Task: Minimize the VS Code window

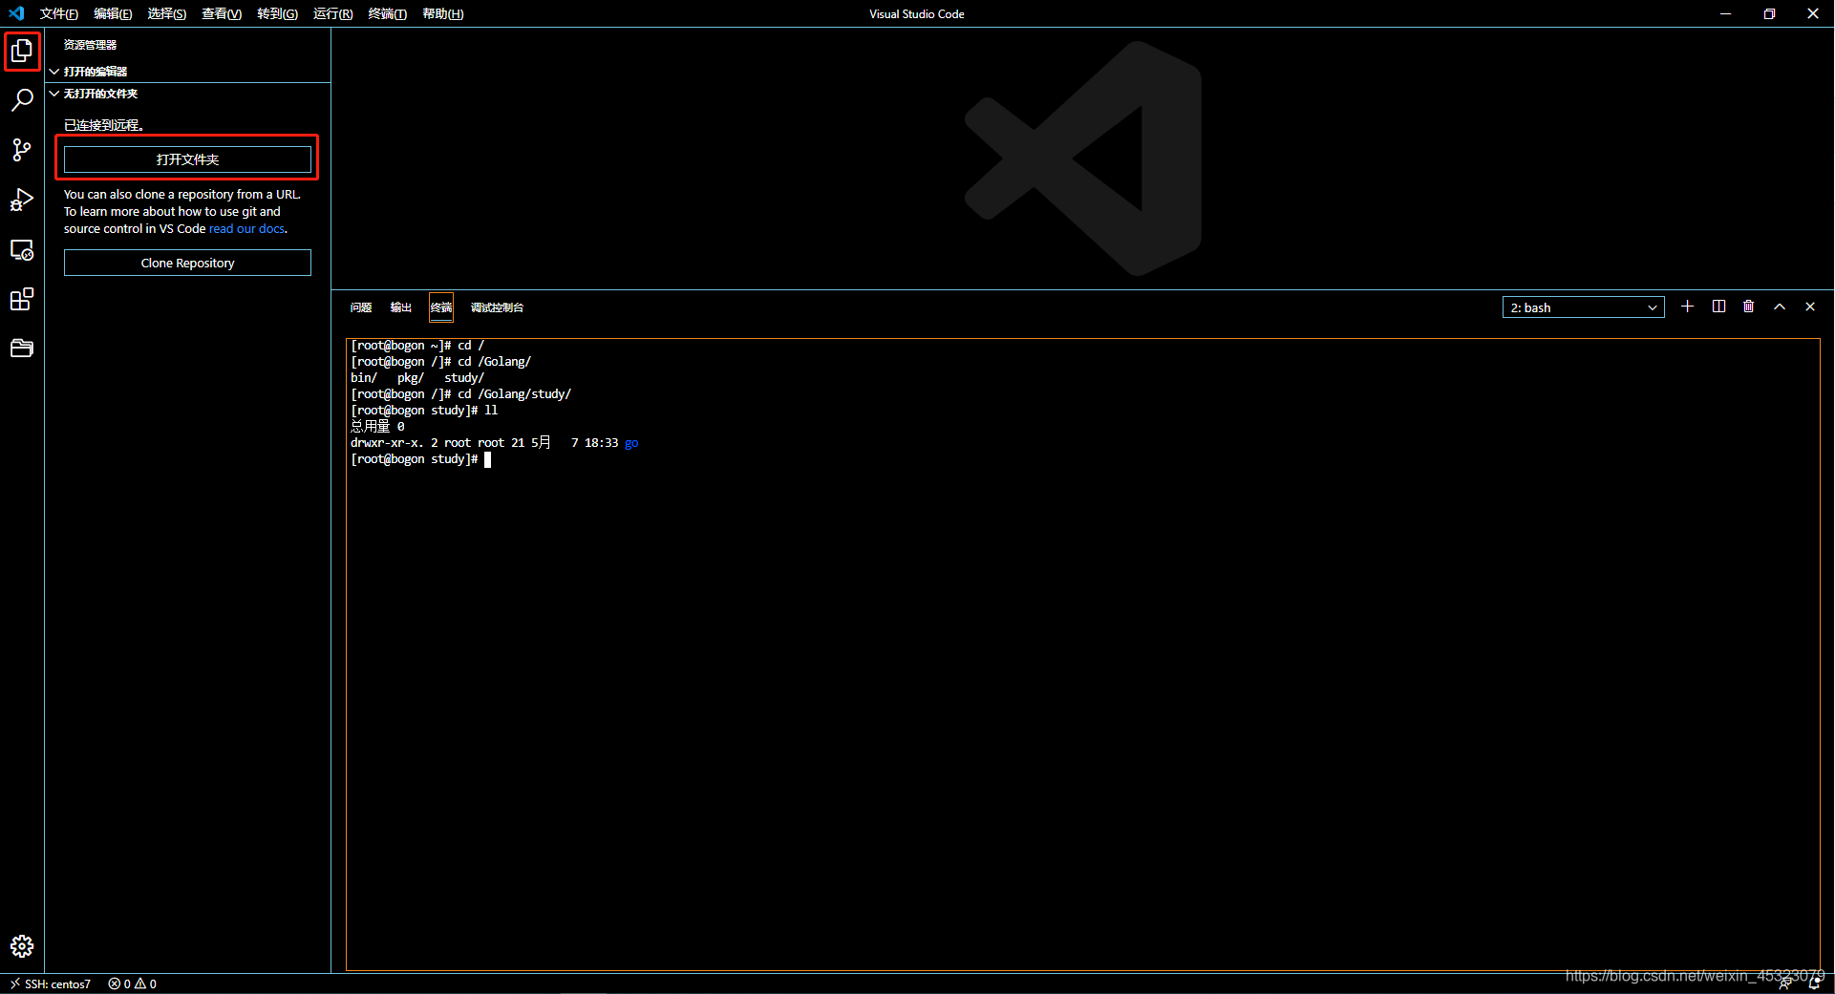Action: (1725, 13)
